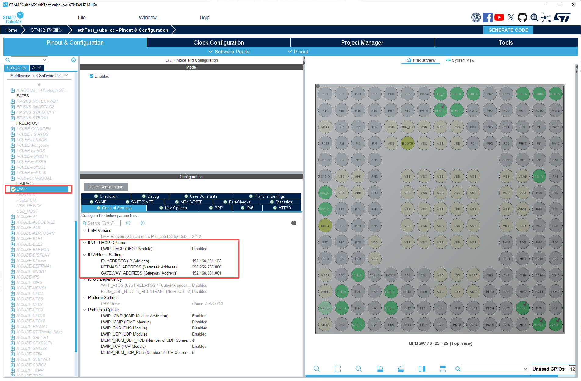
Task: Fit chip view to screen
Action: coord(338,369)
